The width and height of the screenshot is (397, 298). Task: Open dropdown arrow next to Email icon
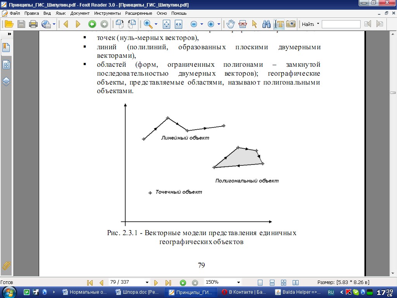point(54,24)
